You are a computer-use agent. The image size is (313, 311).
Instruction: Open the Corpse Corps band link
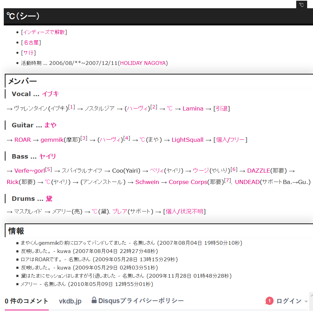tap(188, 182)
